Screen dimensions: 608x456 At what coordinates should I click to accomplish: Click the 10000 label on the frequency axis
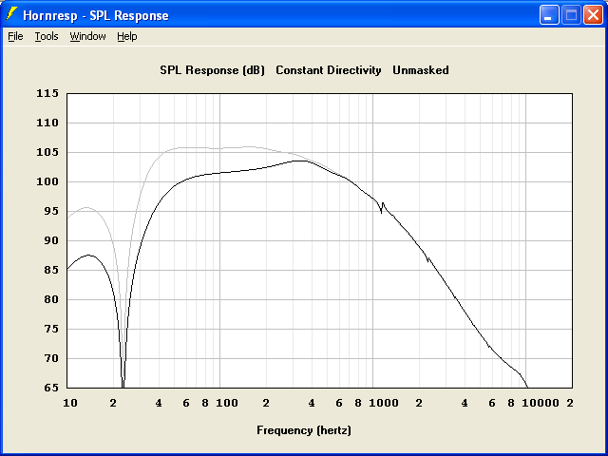pos(541,403)
